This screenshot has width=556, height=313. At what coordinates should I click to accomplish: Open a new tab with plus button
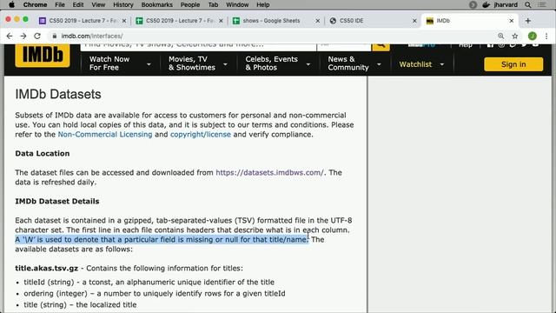pos(528,21)
